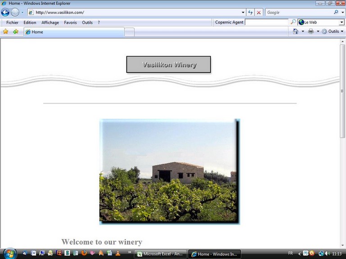346x259 pixels.
Task: Click the Vasilikon Winery banner button
Action: click(168, 64)
